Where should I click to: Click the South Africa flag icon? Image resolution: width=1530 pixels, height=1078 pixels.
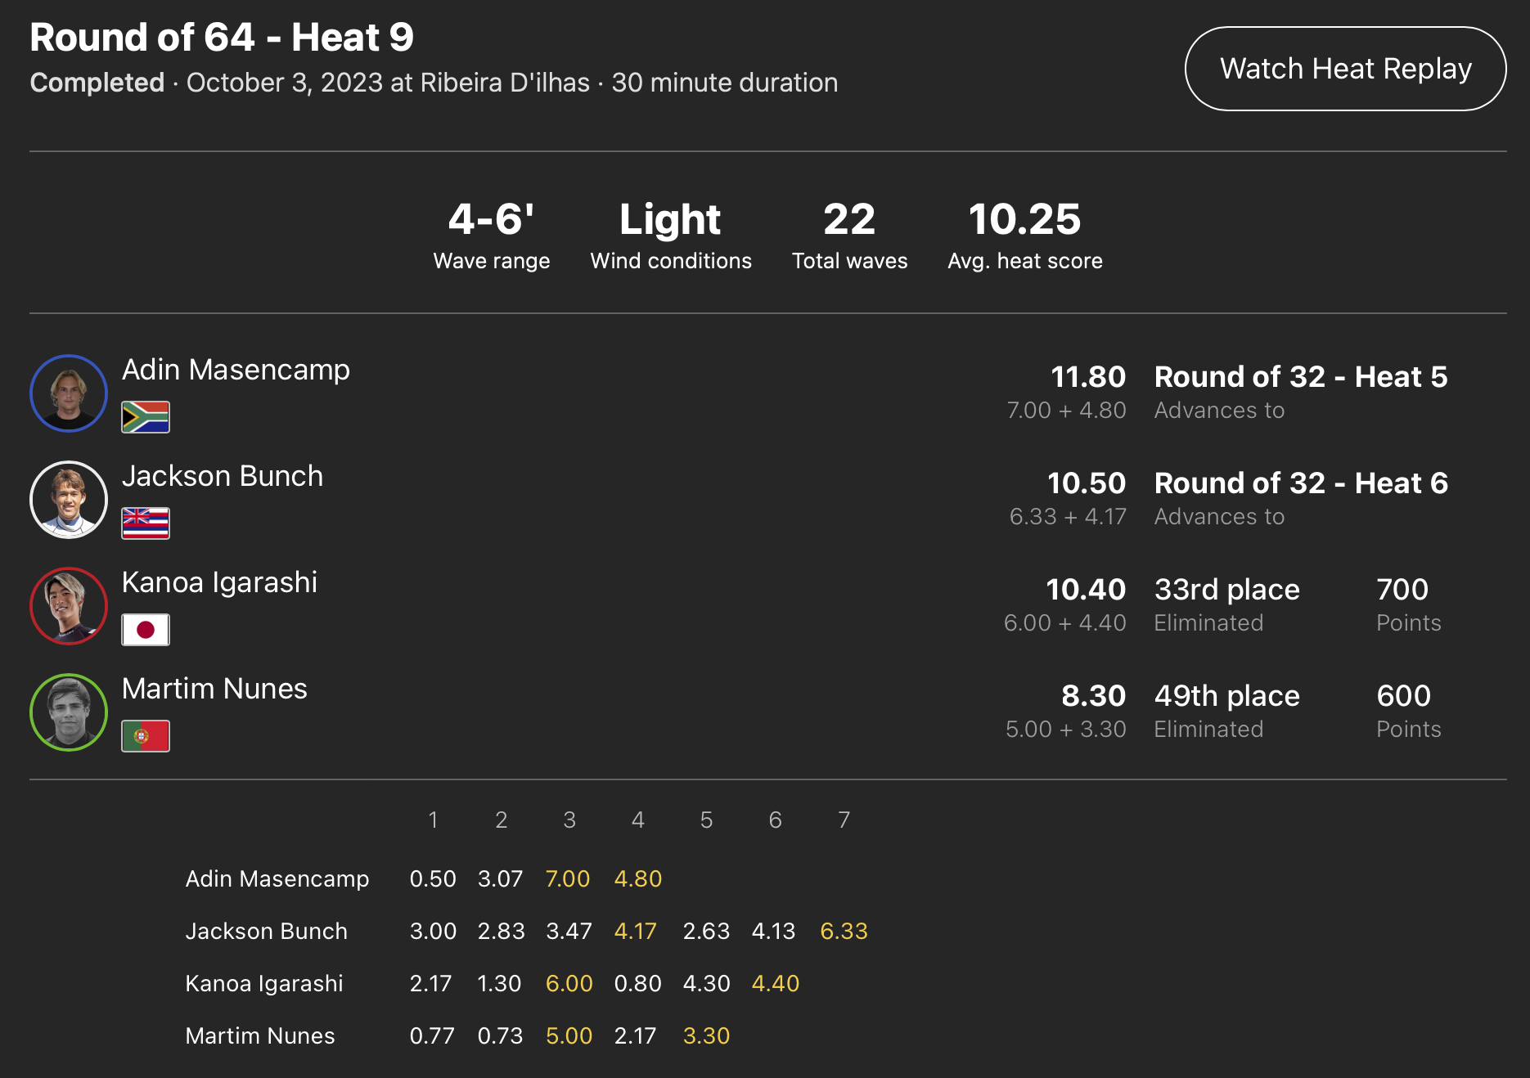click(x=146, y=417)
